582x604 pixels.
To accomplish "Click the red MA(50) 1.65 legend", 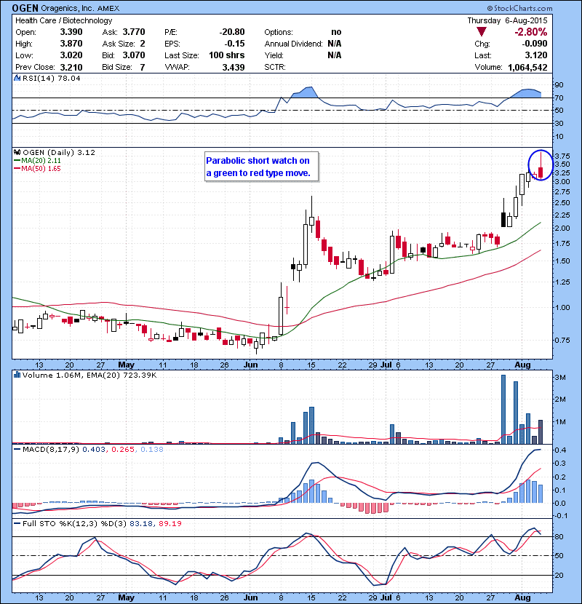I will click(41, 169).
